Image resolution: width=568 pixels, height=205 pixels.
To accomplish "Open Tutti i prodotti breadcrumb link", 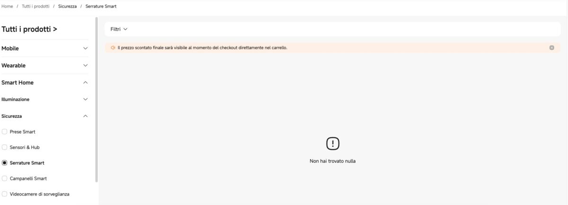I will pos(35,6).
